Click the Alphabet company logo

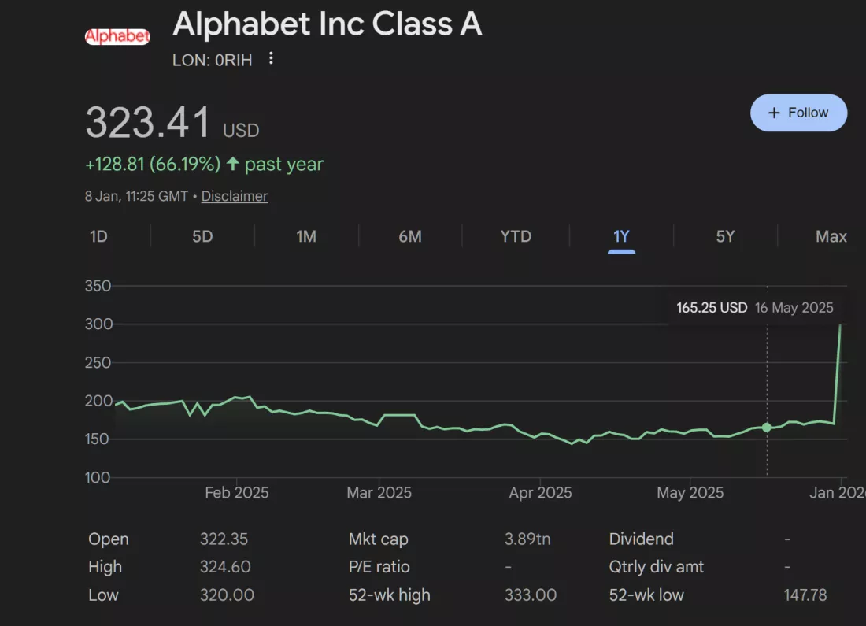click(x=117, y=35)
